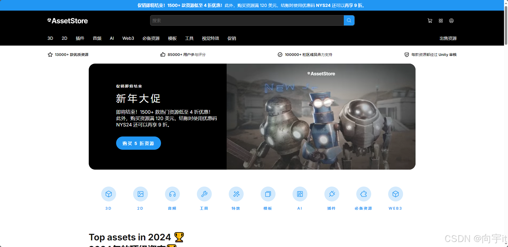Viewport: 508px width, 247px height.
Task: Open the shopping cart icon
Action: click(430, 21)
